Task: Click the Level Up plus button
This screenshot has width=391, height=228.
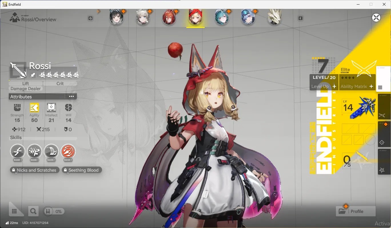Action: click(x=334, y=86)
